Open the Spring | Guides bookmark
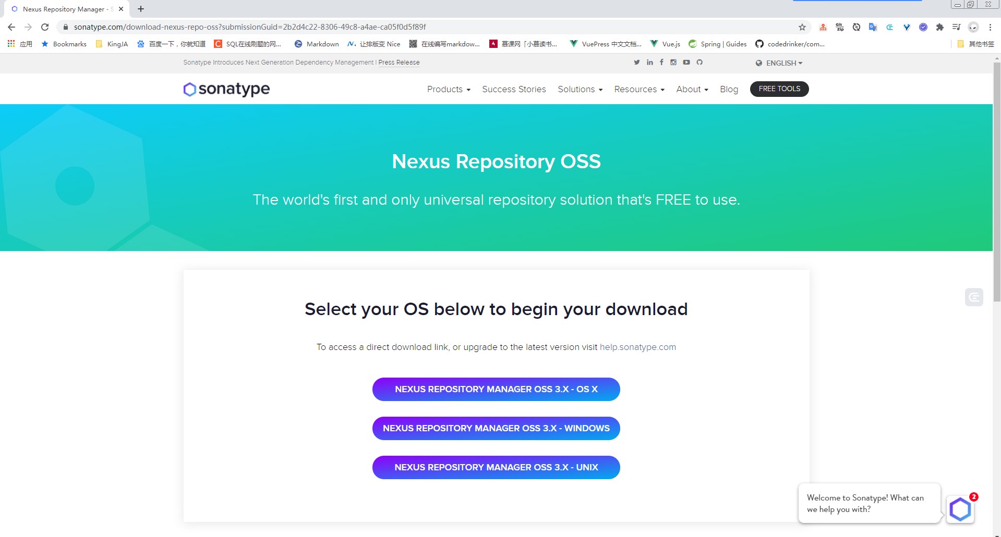Screen dimensions: 1001x537 [x=718, y=44]
